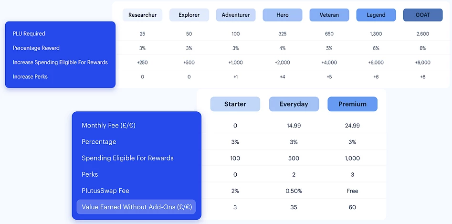
Task: Click the GOAT 2,600 PLU value
Action: (x=422, y=34)
